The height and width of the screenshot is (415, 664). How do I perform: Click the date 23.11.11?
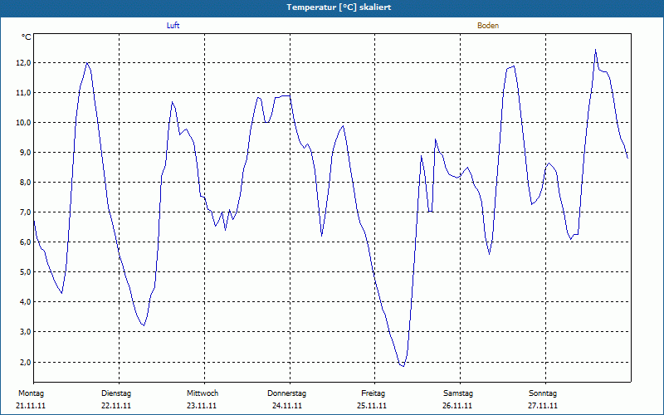pos(202,406)
